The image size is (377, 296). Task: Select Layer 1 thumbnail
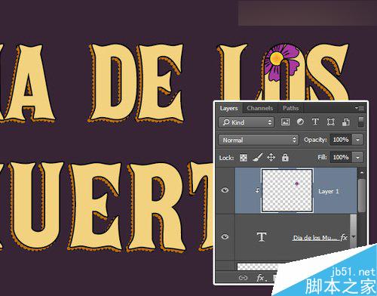[x=287, y=190]
